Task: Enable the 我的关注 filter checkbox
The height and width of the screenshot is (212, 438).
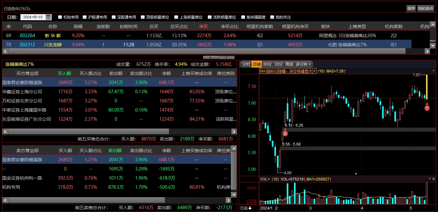Action: point(272,17)
